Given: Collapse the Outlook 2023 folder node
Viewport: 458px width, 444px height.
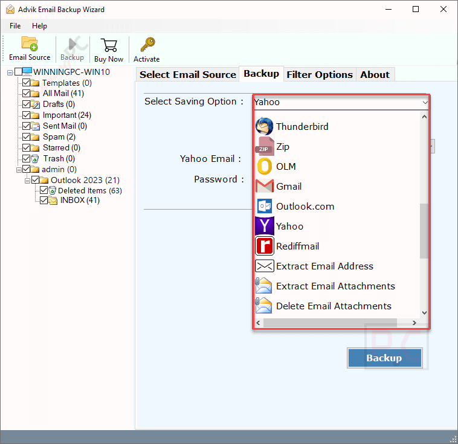Looking at the screenshot, I should (27, 181).
